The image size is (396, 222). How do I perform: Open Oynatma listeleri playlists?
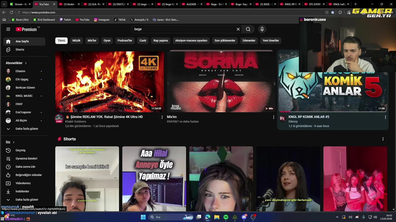pos(24,158)
